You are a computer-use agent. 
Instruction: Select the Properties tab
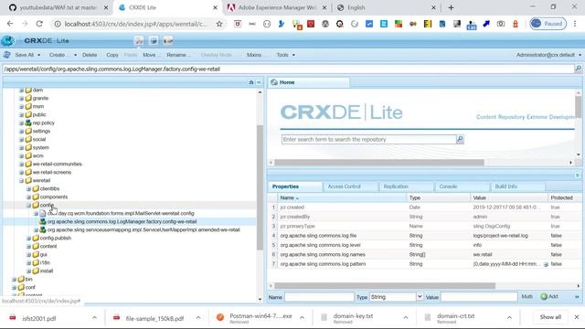click(x=285, y=186)
